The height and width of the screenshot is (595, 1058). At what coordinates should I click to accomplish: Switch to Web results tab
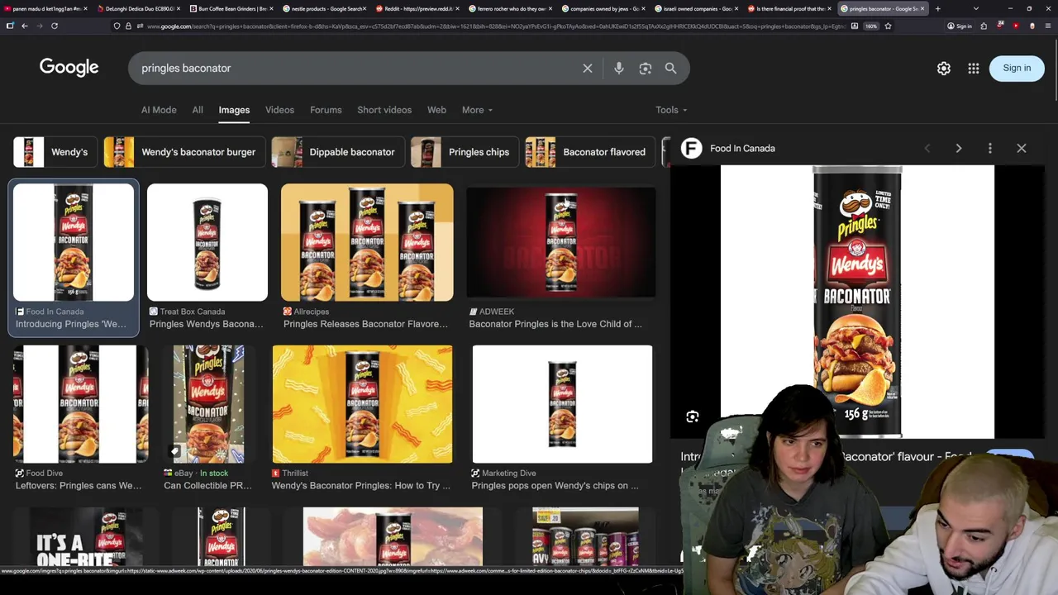pos(436,110)
